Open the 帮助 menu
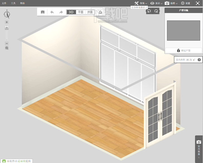The width and height of the screenshot is (203, 163). (22, 3)
